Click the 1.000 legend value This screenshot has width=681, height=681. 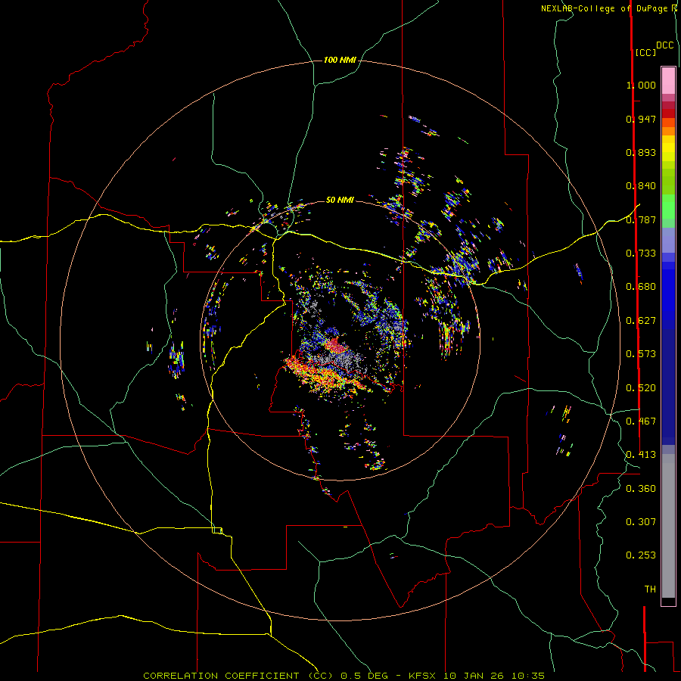point(641,85)
